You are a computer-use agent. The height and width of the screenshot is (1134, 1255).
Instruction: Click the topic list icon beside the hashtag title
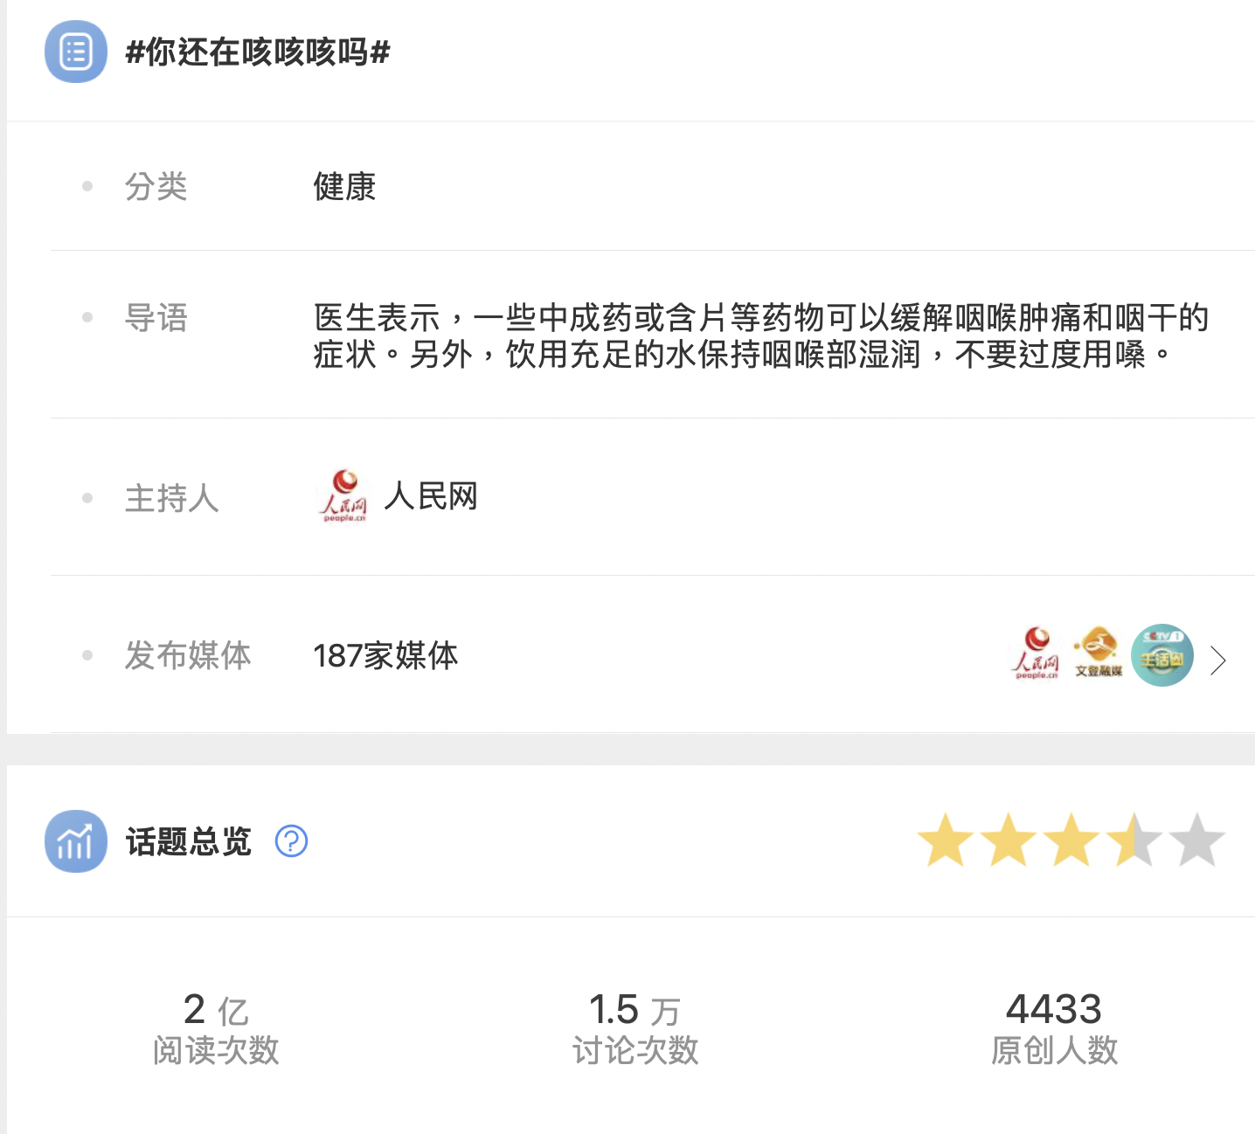click(75, 52)
